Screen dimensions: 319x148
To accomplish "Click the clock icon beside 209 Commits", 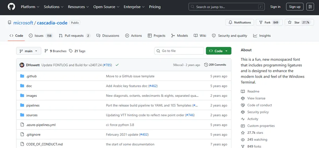I will tap(206, 65).
